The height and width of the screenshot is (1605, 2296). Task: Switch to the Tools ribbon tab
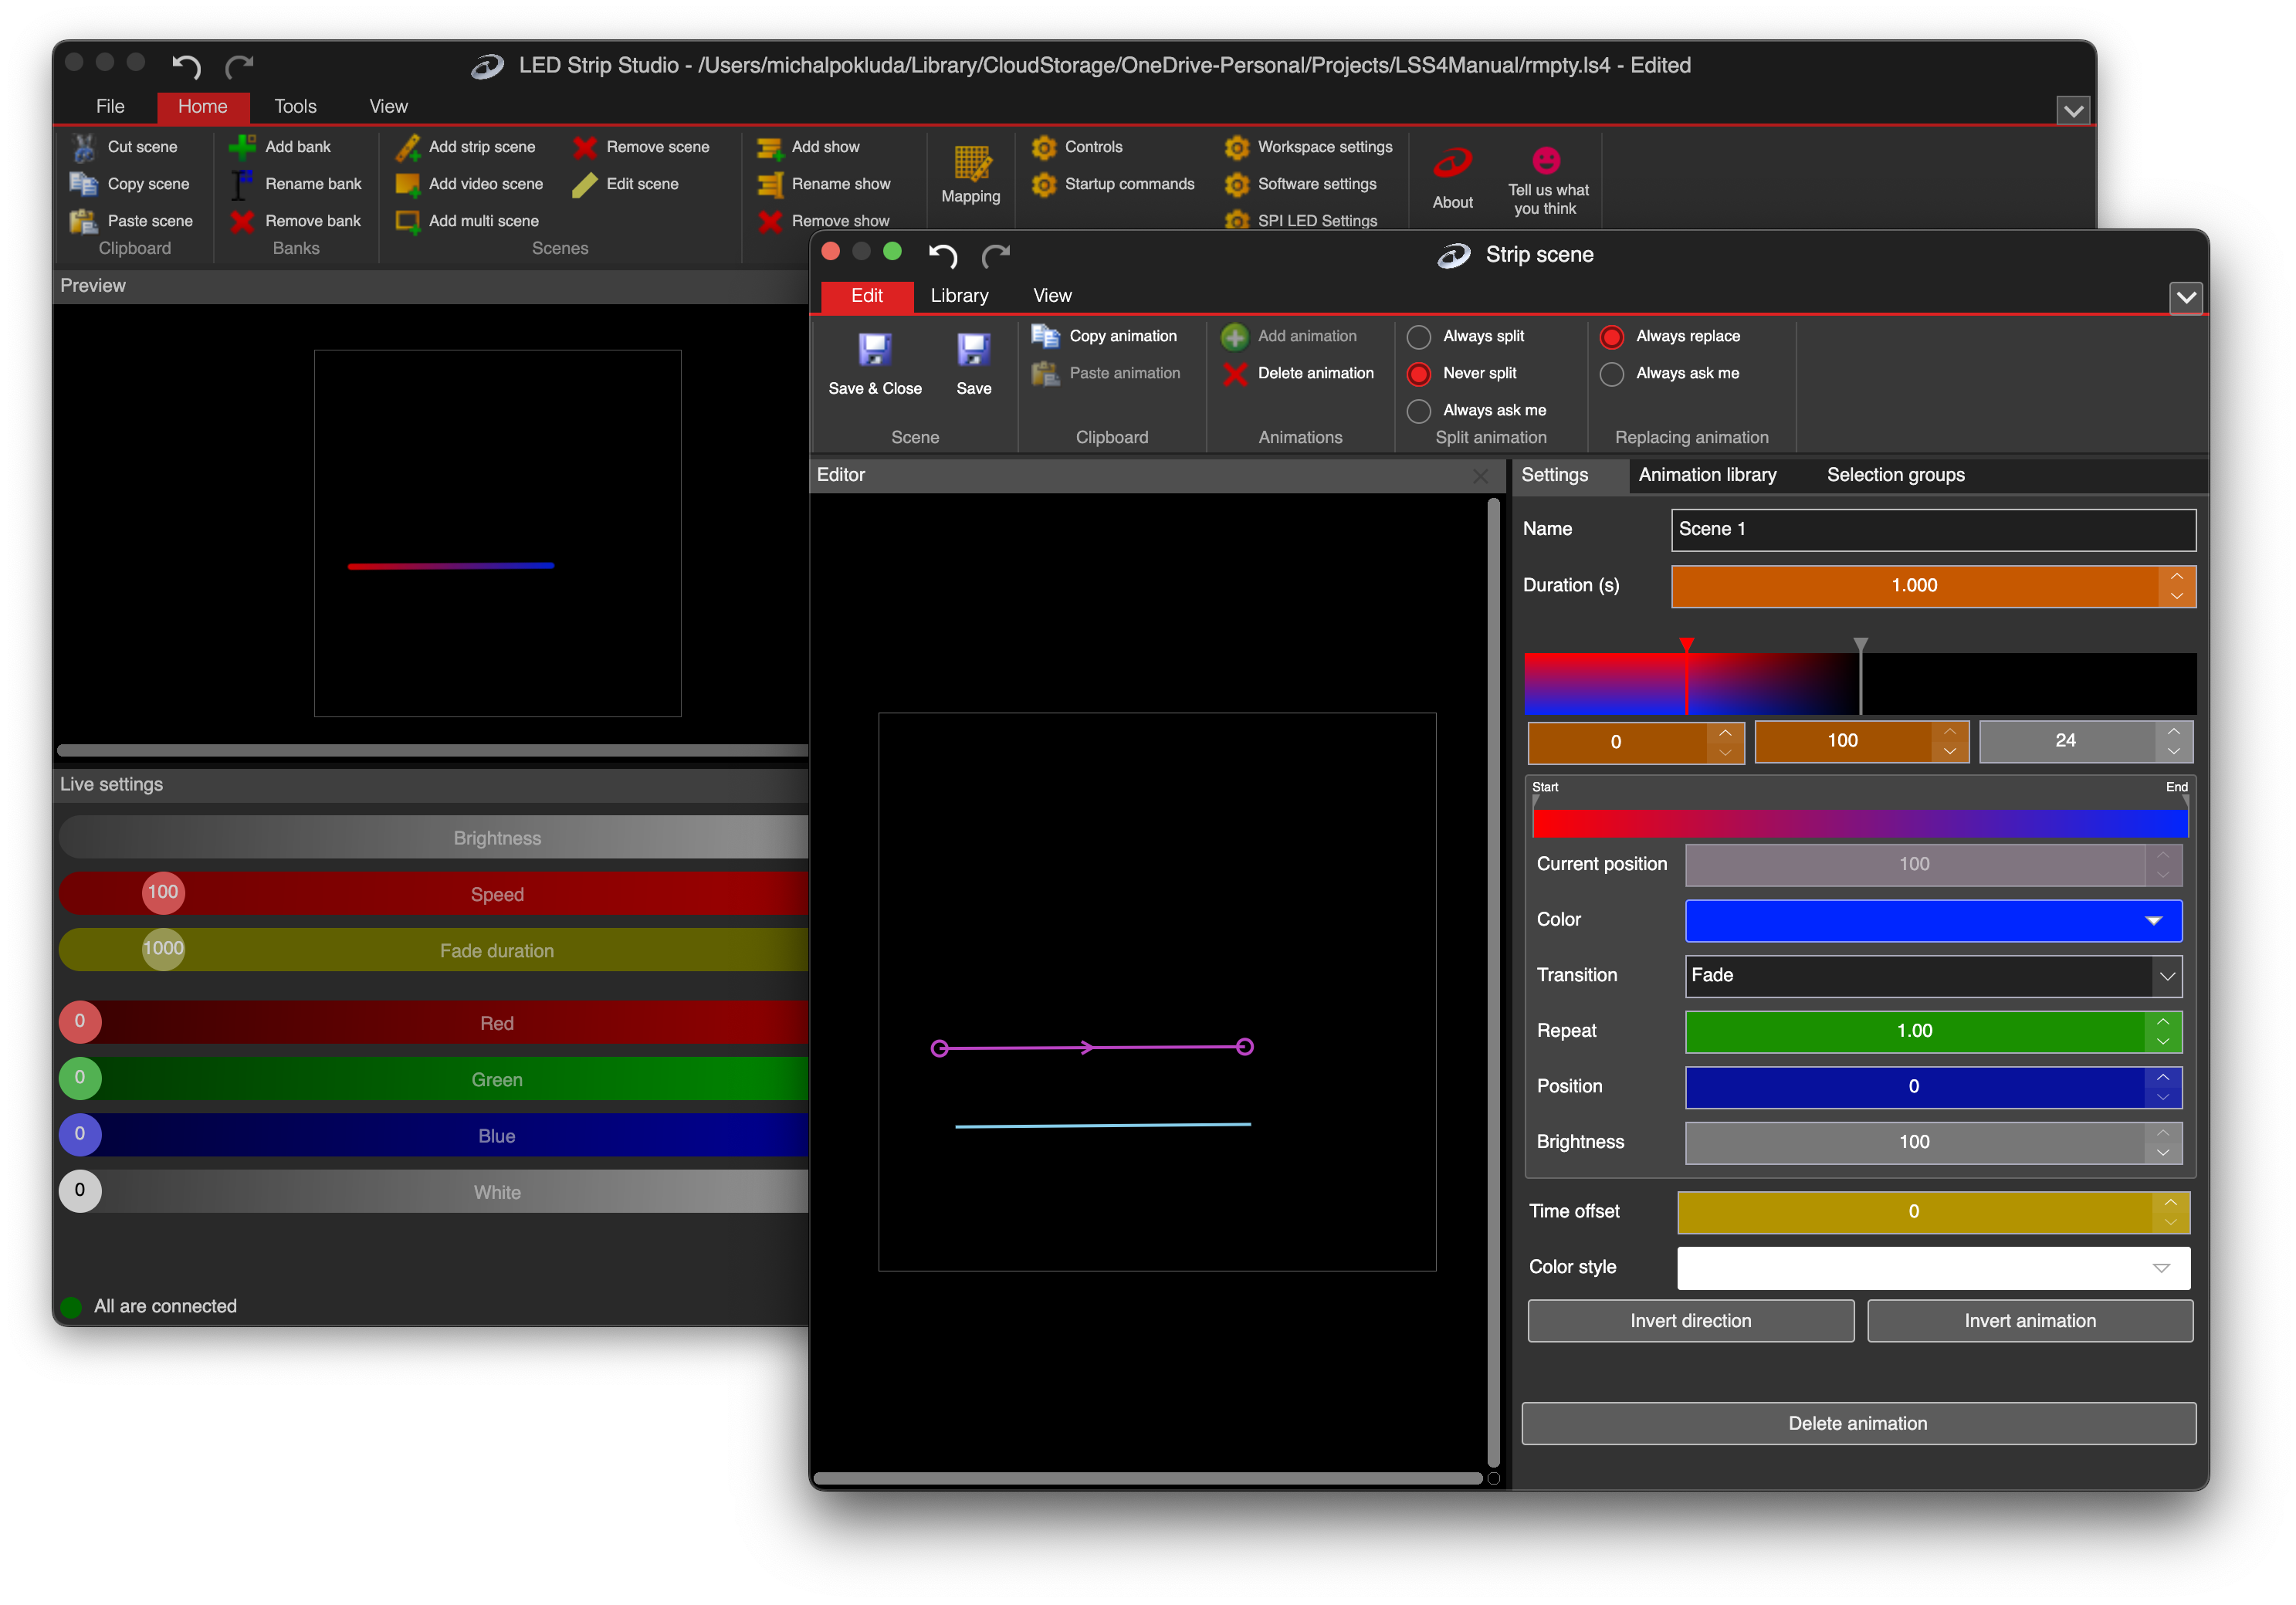pos(295,107)
